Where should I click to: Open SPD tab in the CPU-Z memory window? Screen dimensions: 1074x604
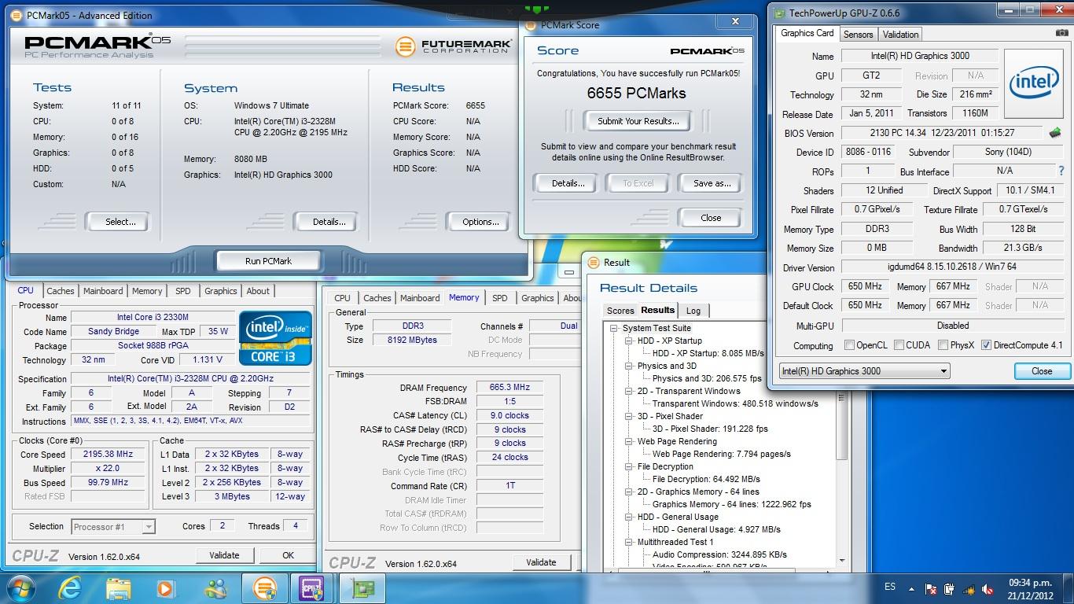[499, 298]
